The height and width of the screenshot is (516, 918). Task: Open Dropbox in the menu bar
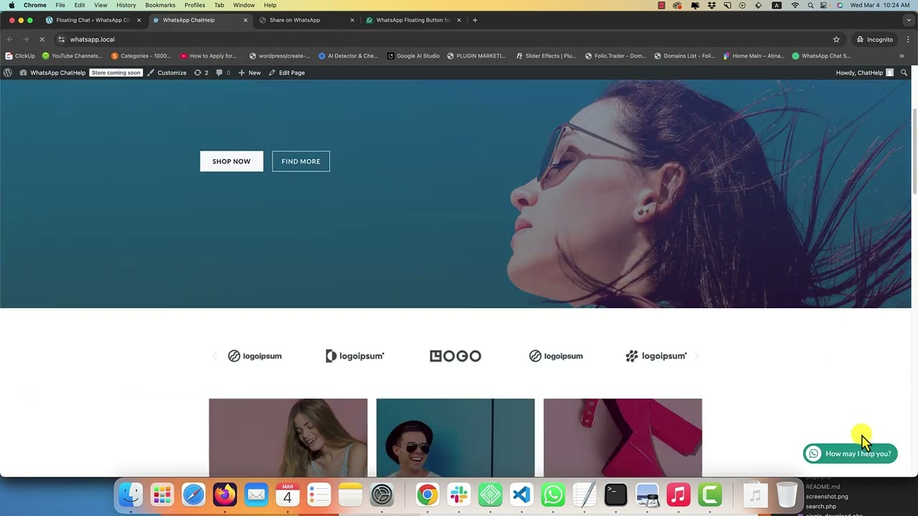coord(711,5)
